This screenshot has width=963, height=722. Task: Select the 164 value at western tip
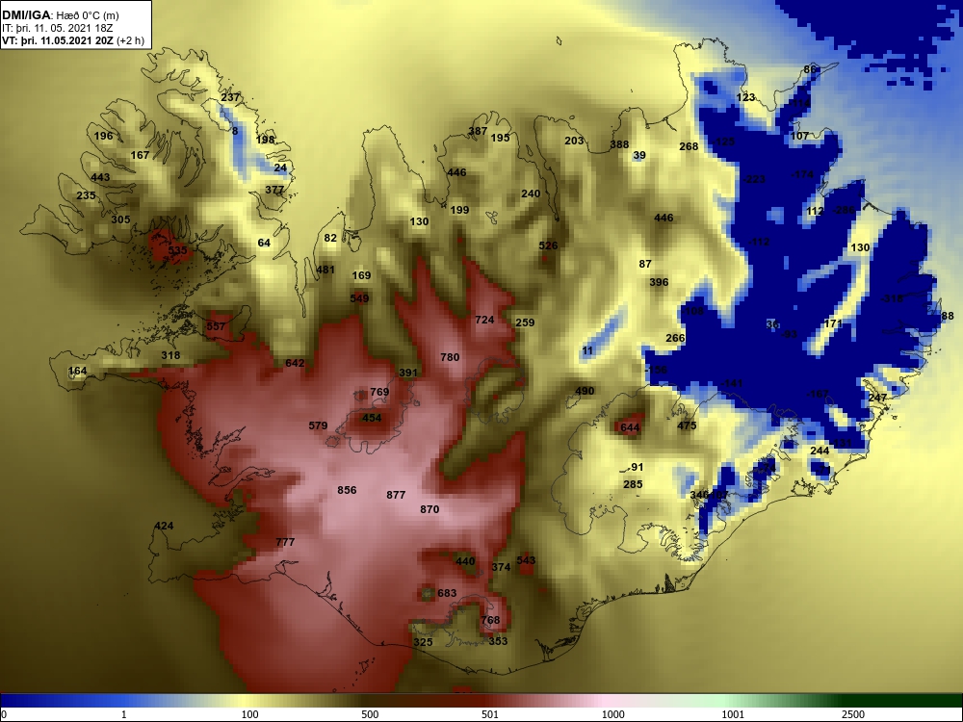tap(77, 371)
